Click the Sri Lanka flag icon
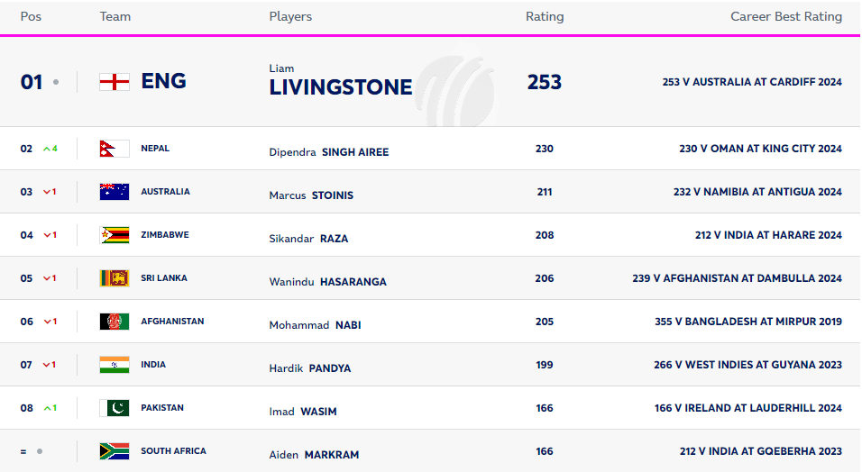This screenshot has width=862, height=472. tap(115, 278)
